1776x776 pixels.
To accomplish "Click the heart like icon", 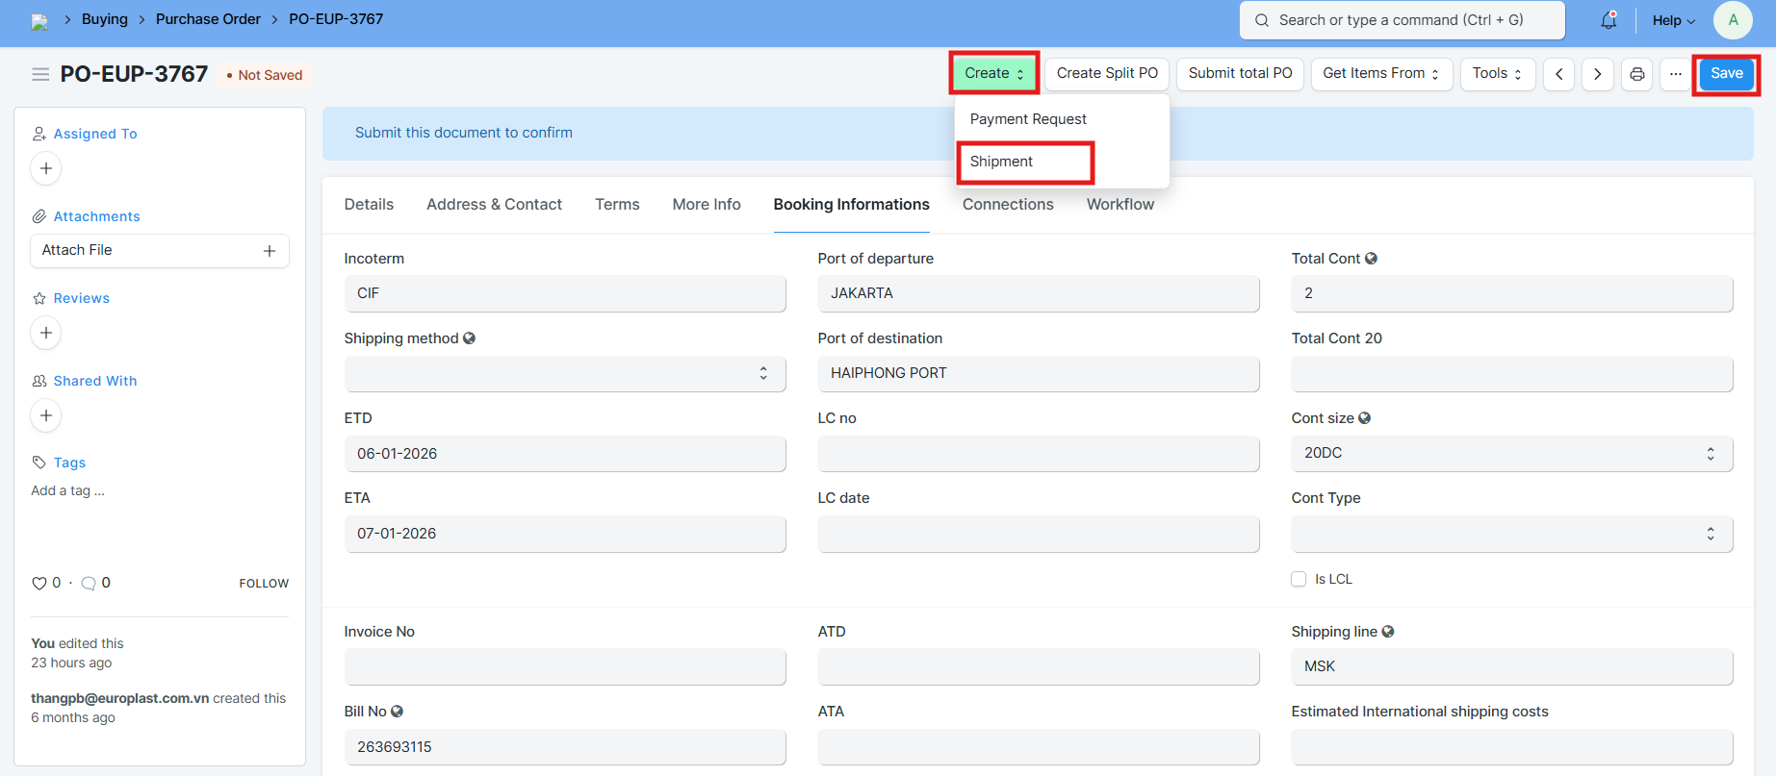I will (39, 583).
